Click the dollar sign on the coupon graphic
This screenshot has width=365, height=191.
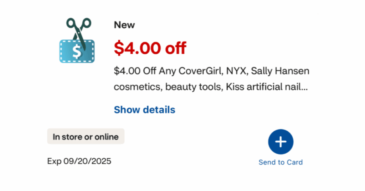(77, 52)
